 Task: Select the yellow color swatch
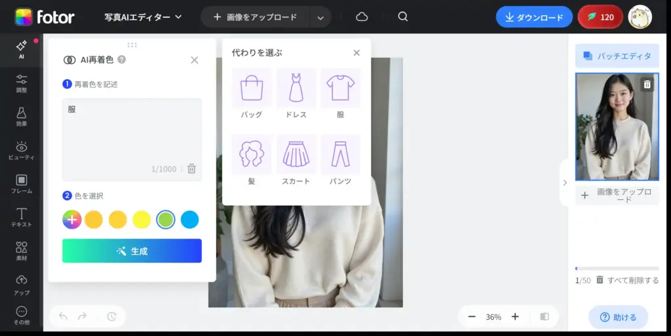pos(142,219)
